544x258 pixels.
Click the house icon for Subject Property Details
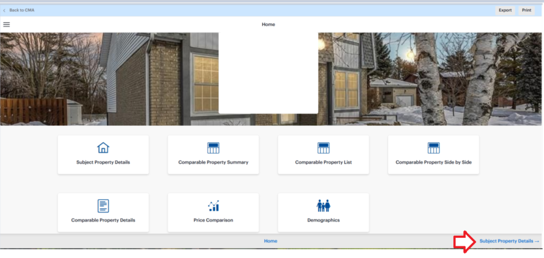(x=103, y=148)
